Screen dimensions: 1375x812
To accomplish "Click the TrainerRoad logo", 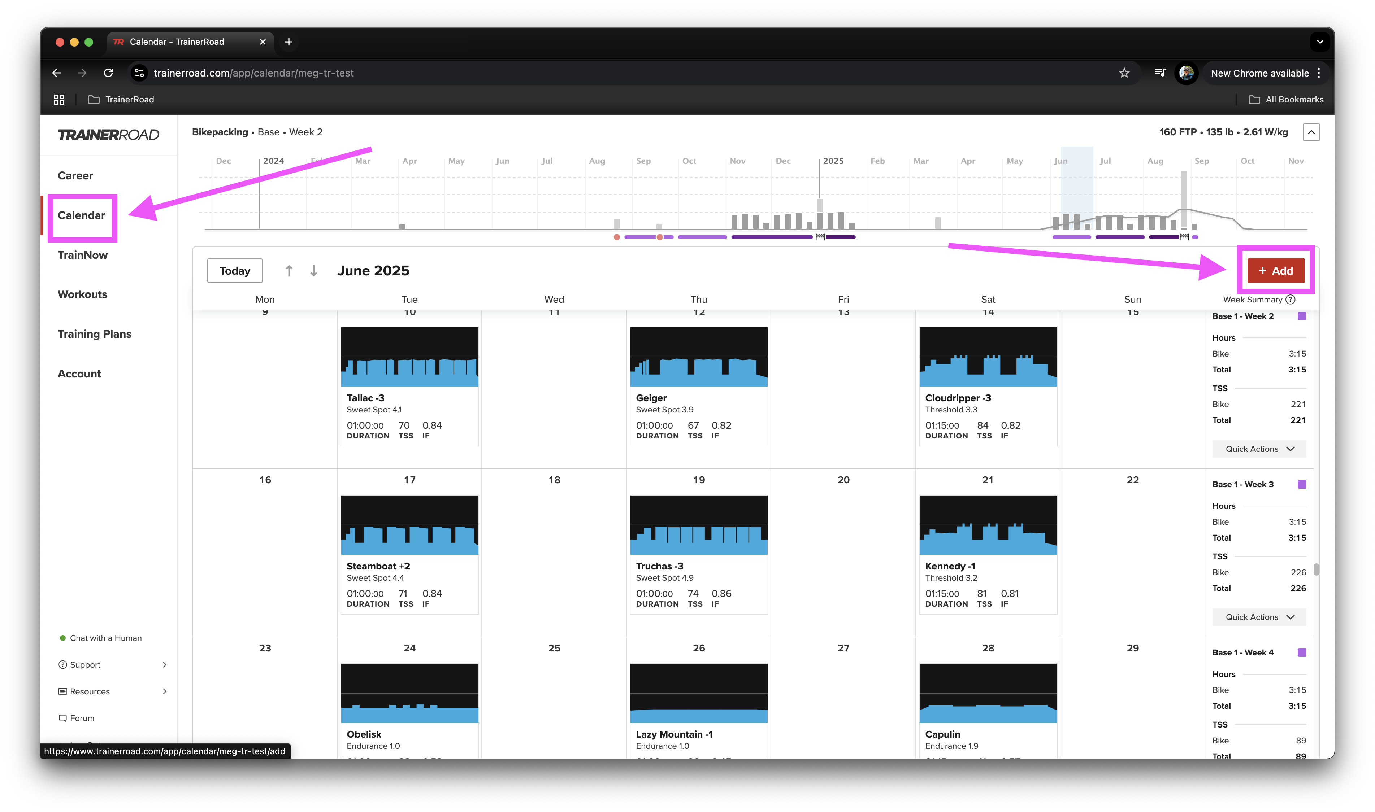I will tap(108, 135).
